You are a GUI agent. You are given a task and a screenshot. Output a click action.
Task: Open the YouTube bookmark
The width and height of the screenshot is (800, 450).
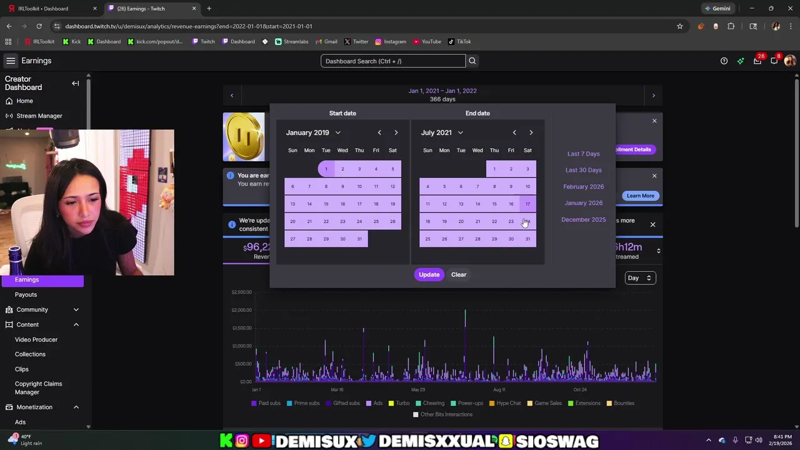427,42
